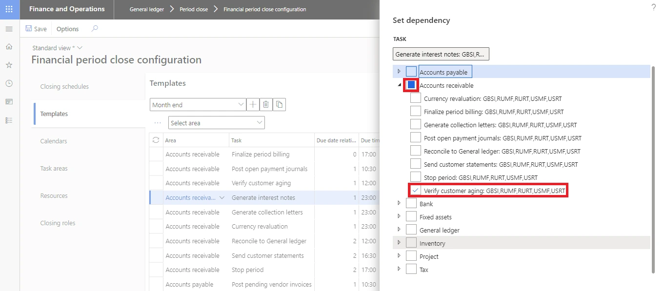Expand the General ledger tree node
Image resolution: width=665 pixels, height=291 pixels.
399,230
